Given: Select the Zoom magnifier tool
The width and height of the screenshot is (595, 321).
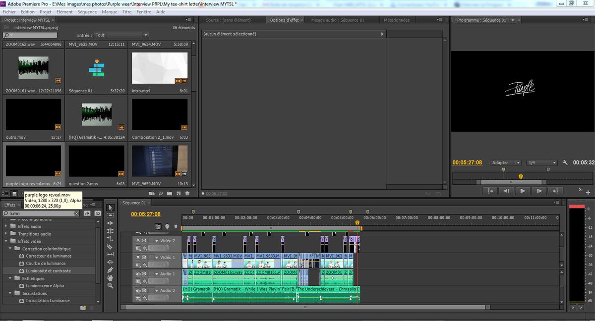Looking at the screenshot, I should (111, 286).
